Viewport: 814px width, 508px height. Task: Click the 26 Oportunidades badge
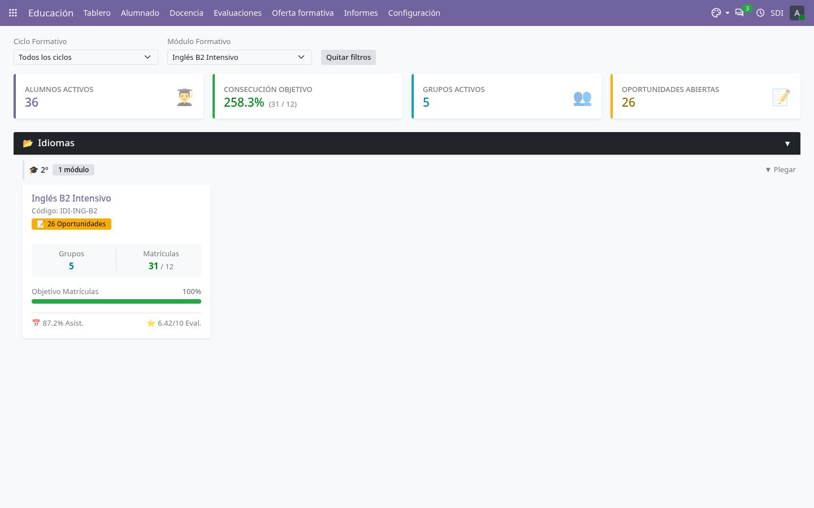71,224
